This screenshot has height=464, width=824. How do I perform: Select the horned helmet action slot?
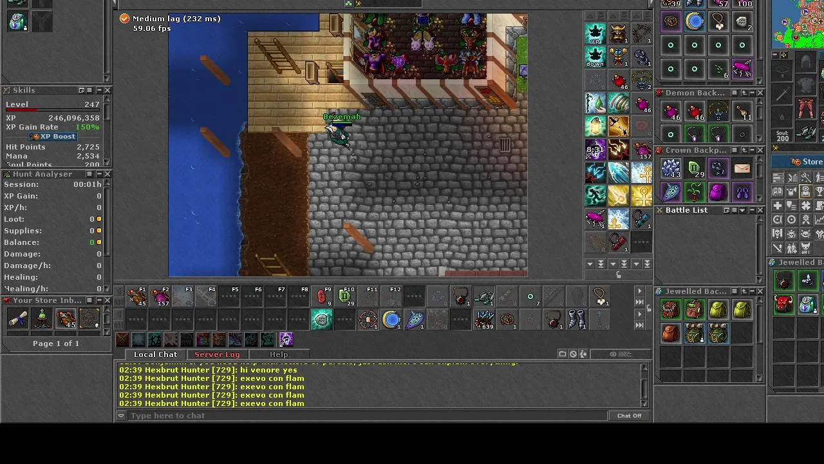pyautogui.click(x=619, y=34)
